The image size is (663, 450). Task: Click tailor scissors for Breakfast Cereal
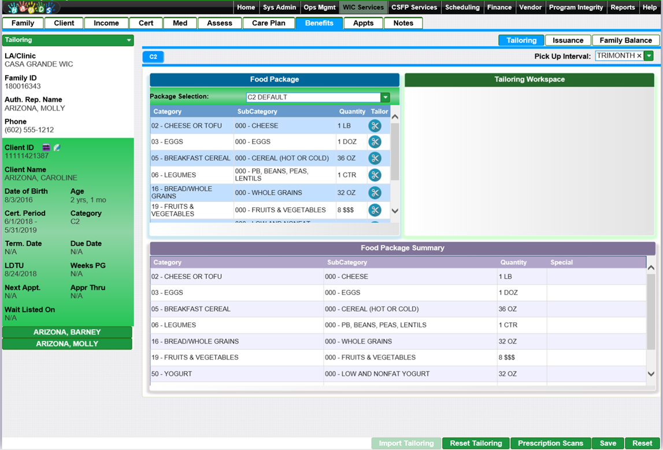pyautogui.click(x=375, y=158)
